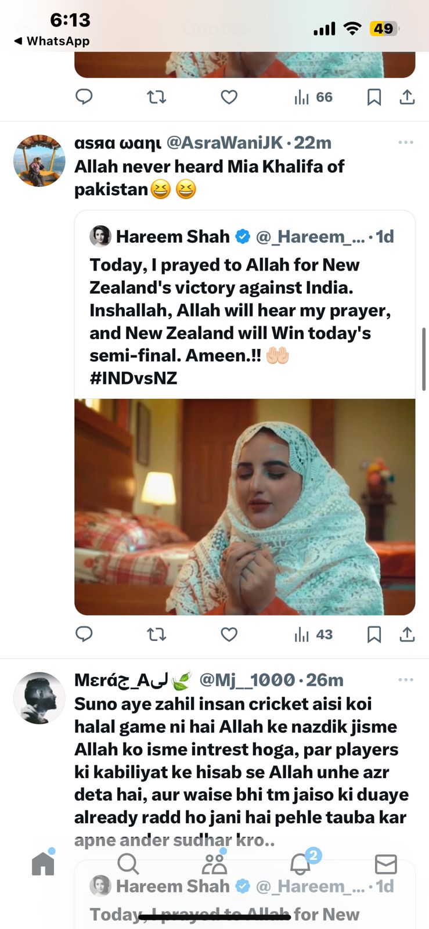The height and width of the screenshot is (929, 429).
Task: Open reply on top tweet with 66 views
Action: click(84, 97)
